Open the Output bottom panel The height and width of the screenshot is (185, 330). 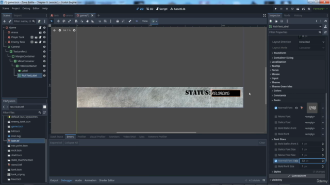coord(54,180)
